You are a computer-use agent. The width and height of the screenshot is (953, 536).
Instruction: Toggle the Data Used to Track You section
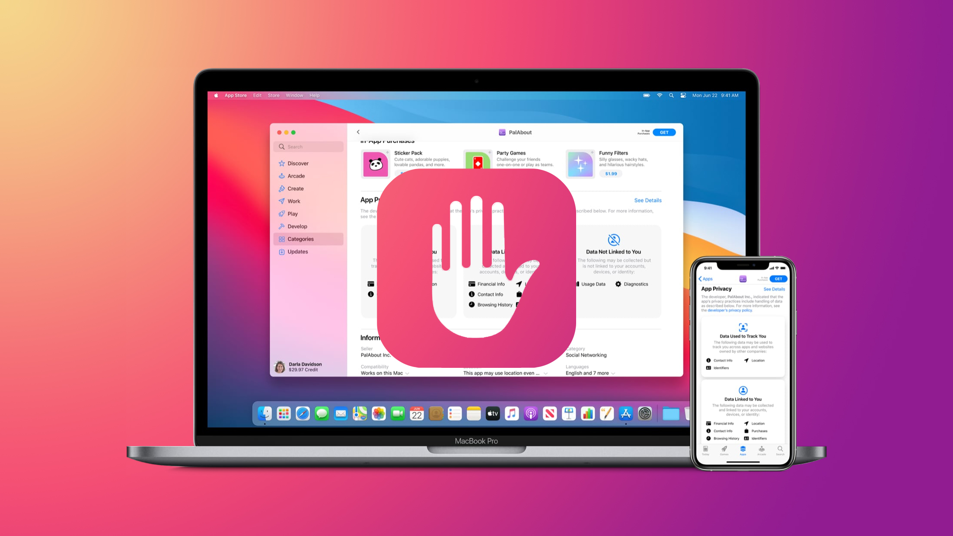point(742,336)
